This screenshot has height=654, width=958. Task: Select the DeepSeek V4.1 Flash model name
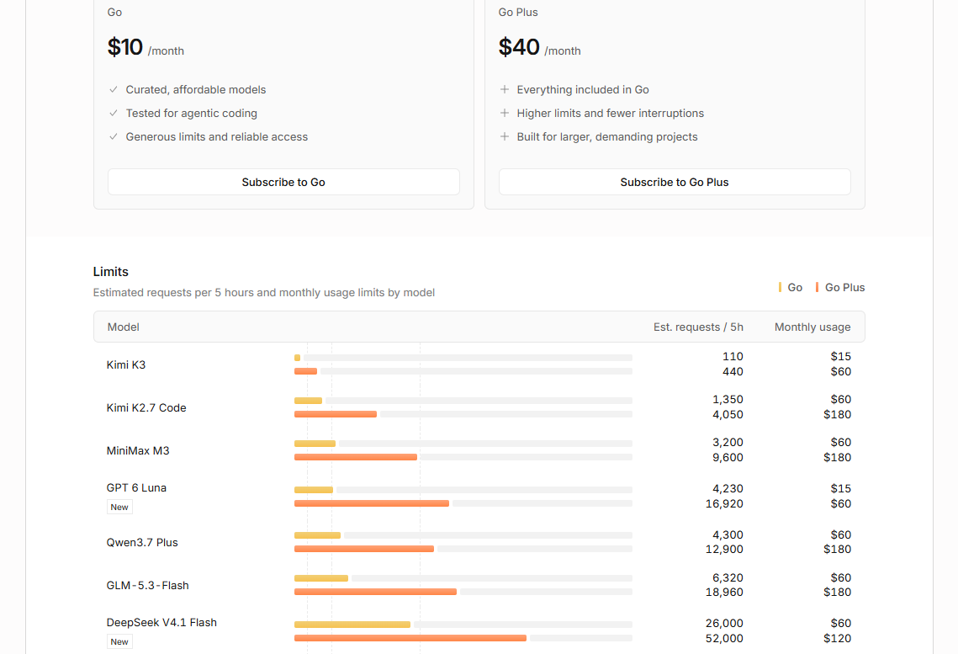pos(161,622)
